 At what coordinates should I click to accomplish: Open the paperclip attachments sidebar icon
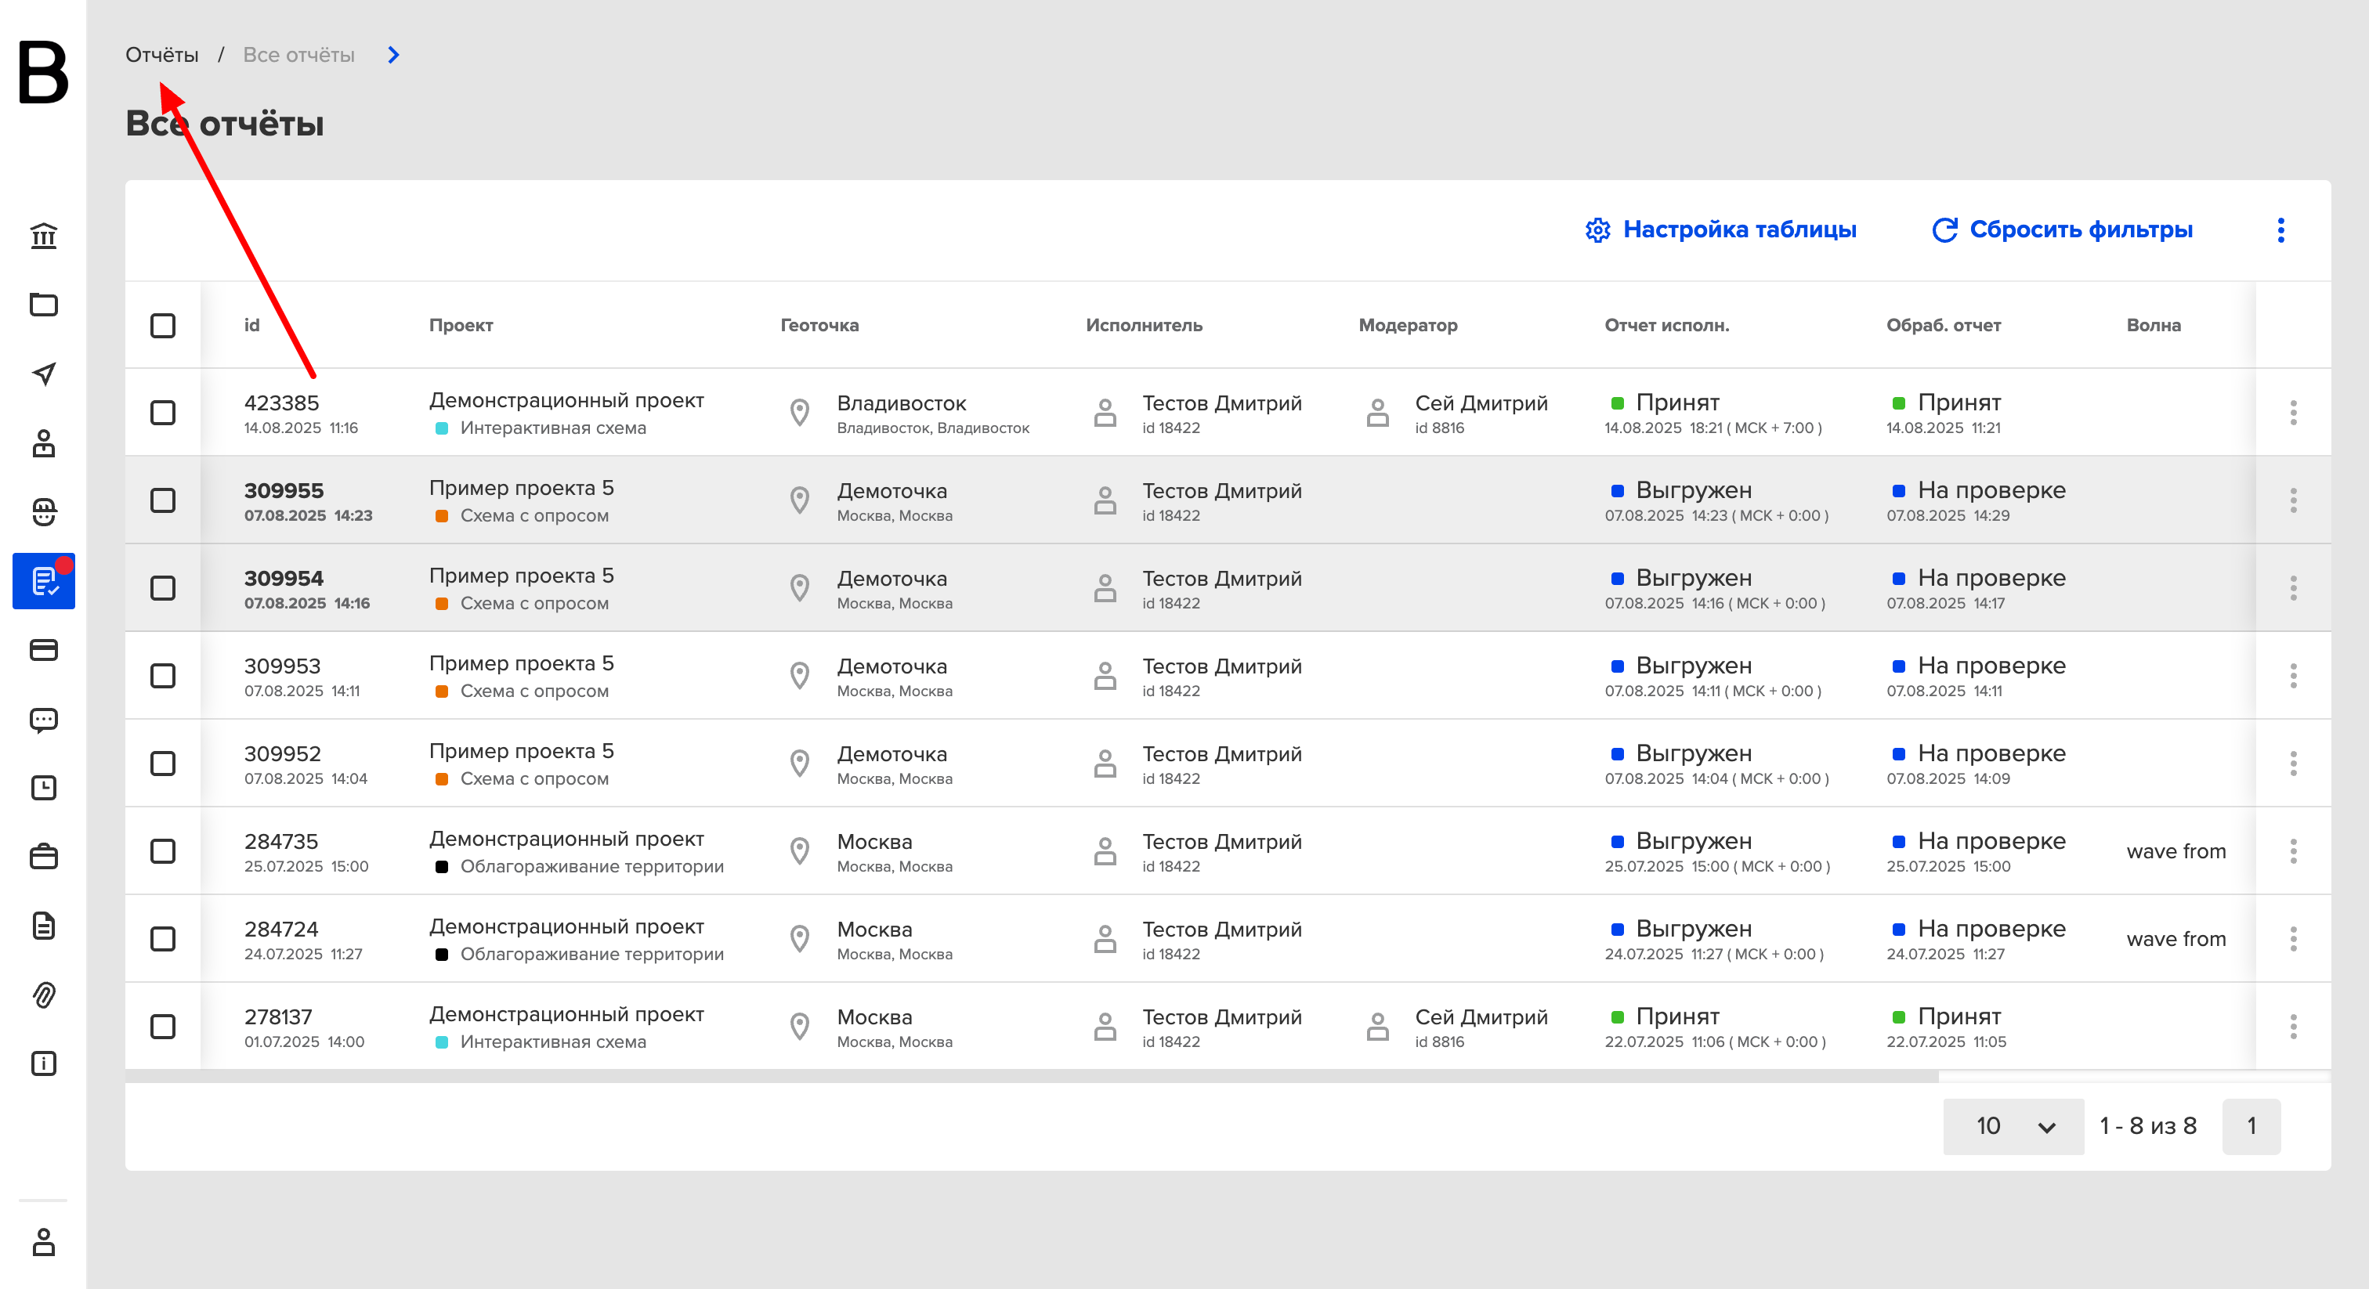[x=43, y=995]
